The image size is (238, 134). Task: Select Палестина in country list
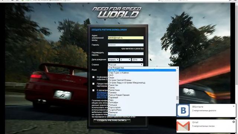[x=142, y=90]
